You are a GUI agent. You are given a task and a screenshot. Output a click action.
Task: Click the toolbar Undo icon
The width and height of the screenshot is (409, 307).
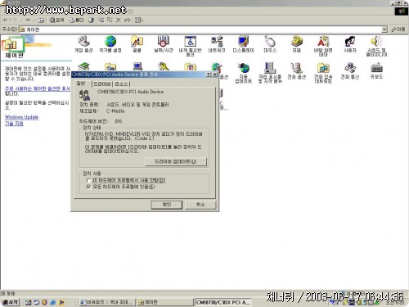click(127, 20)
